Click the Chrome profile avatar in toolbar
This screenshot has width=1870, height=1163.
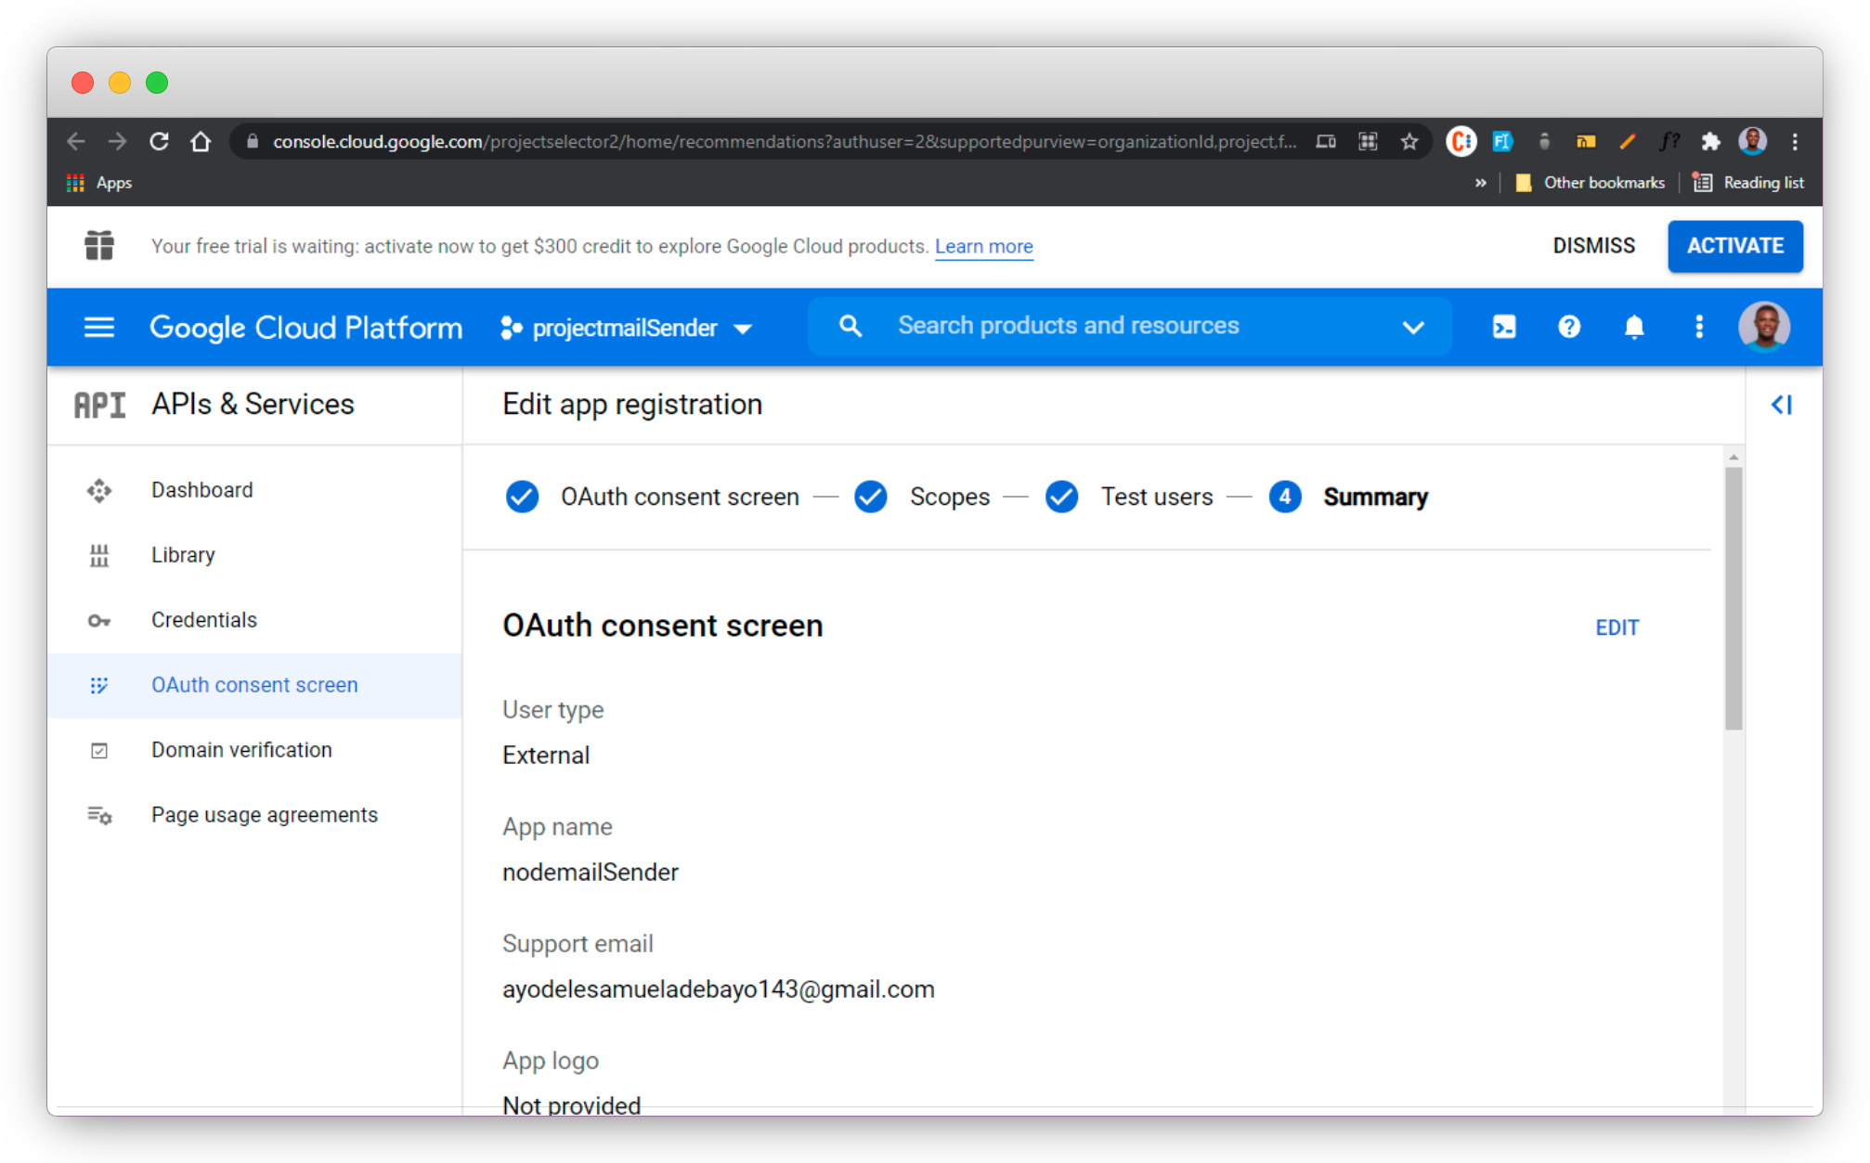[x=1753, y=141]
